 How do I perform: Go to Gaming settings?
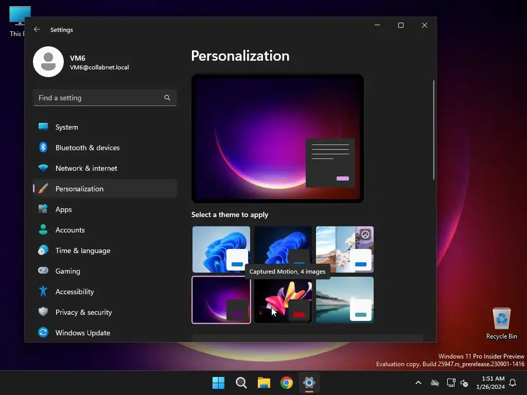click(x=105, y=271)
